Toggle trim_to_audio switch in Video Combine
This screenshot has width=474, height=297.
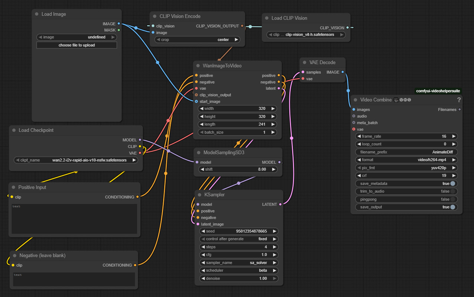(452, 191)
